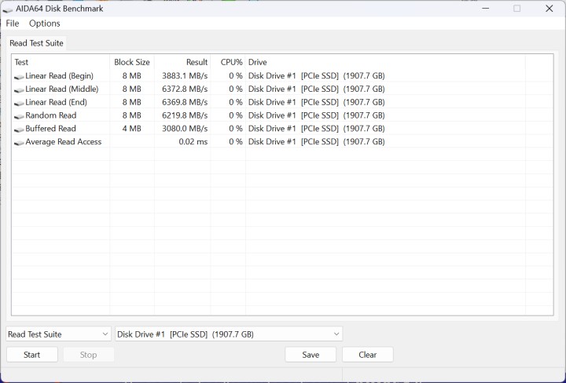Click the Linear Read (Begin) disk icon
This screenshot has width=566, height=383.
point(19,77)
